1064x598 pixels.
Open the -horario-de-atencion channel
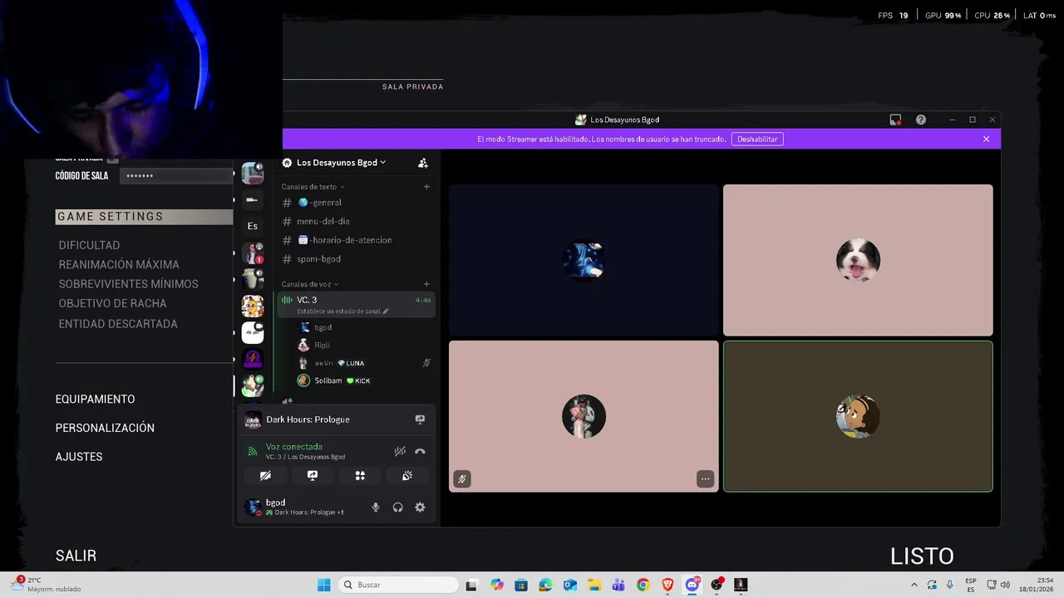click(356, 240)
